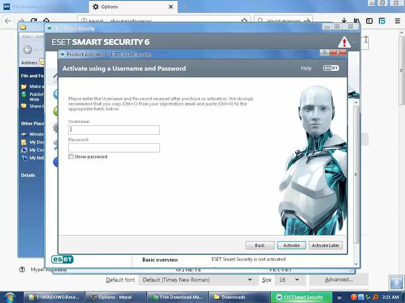This screenshot has width=405, height=303.
Task: Switch to Free Download Manager taskbar item
Action: (x=177, y=297)
